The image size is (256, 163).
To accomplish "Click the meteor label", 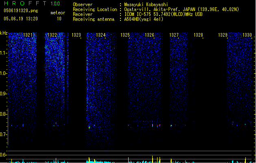I will coord(58,13).
